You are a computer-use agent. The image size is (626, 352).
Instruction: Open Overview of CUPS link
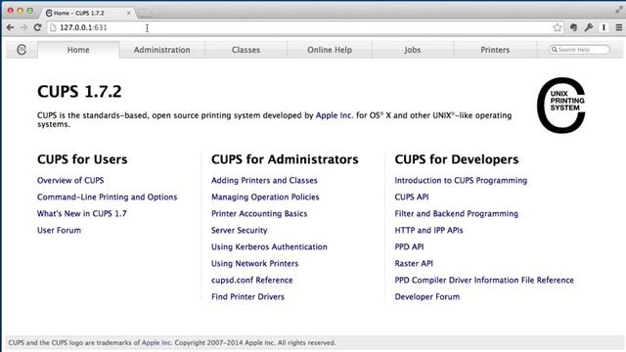pos(70,180)
